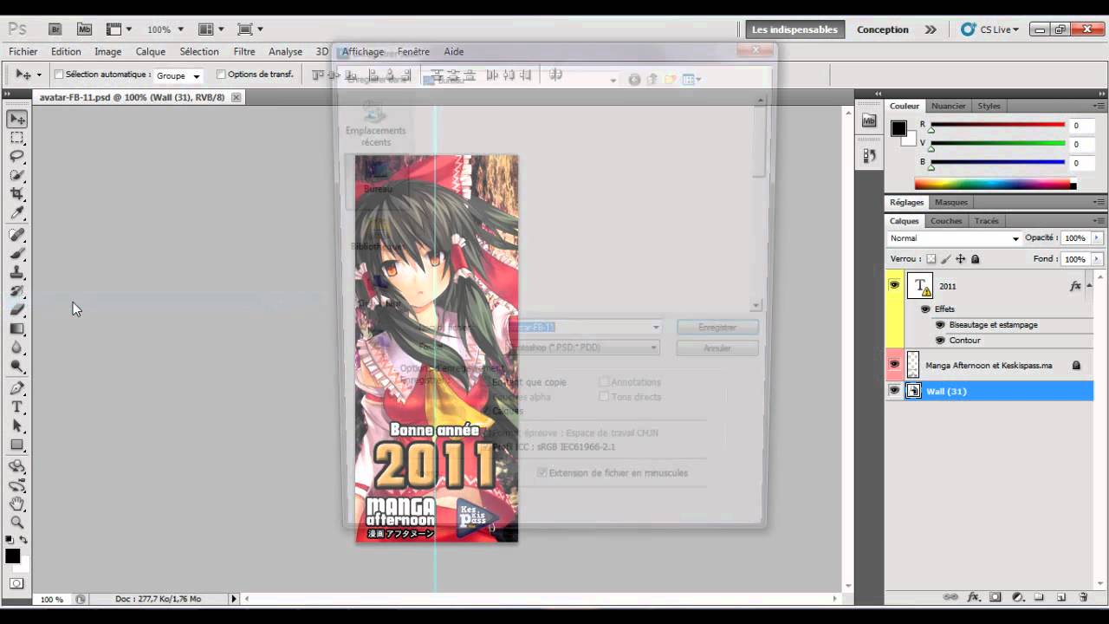Image resolution: width=1109 pixels, height=624 pixels.
Task: Select the Move tool
Action: click(x=17, y=119)
